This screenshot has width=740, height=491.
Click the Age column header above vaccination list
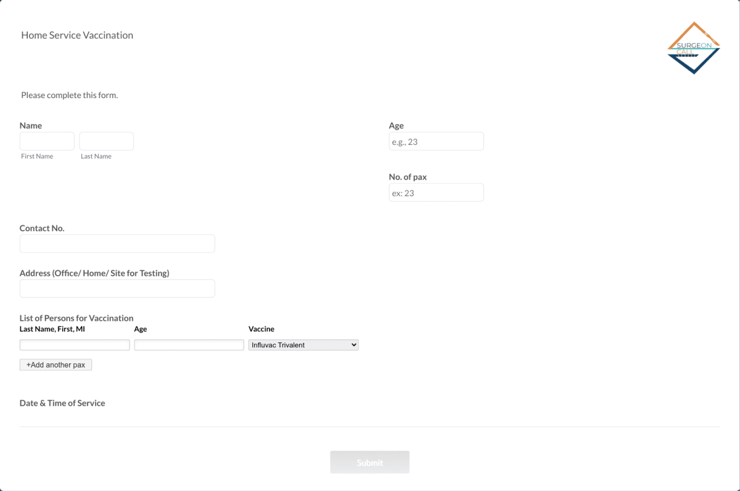click(x=141, y=329)
